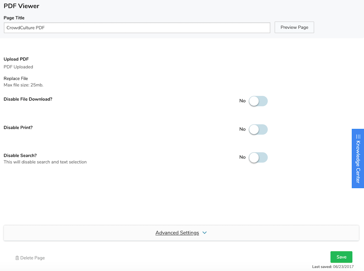Viewport: 364px width, 271px height.
Task: Click the No label beside Disable Print
Action: tap(242, 129)
